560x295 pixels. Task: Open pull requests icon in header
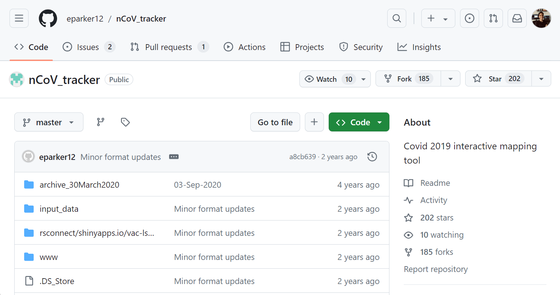point(493,18)
